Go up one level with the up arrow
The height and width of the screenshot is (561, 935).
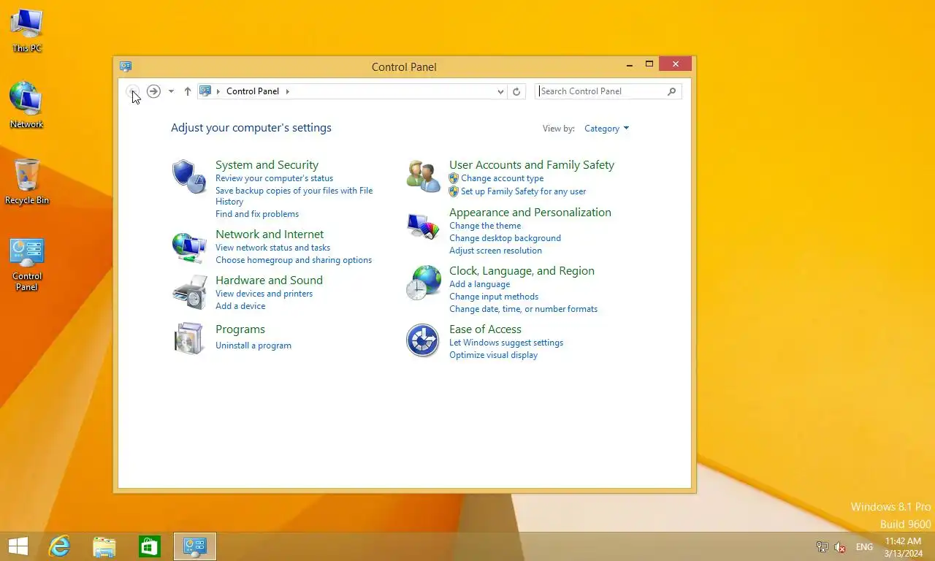click(x=188, y=91)
